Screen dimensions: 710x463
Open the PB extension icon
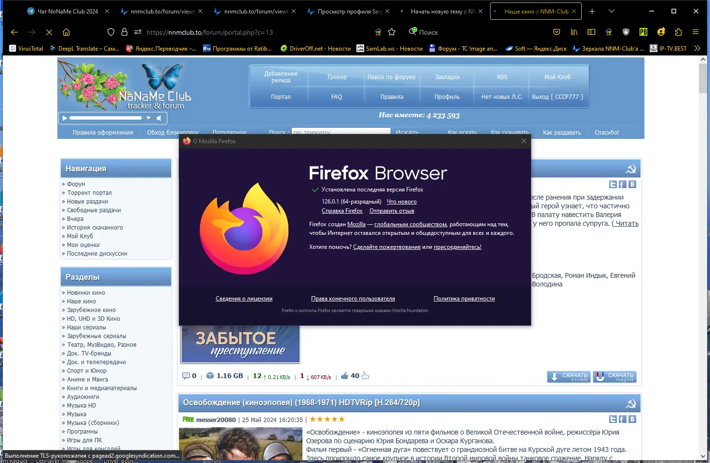click(x=643, y=32)
